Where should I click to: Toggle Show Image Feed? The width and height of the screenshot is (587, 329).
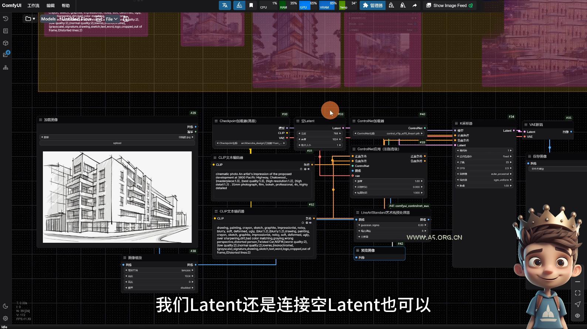(x=449, y=6)
